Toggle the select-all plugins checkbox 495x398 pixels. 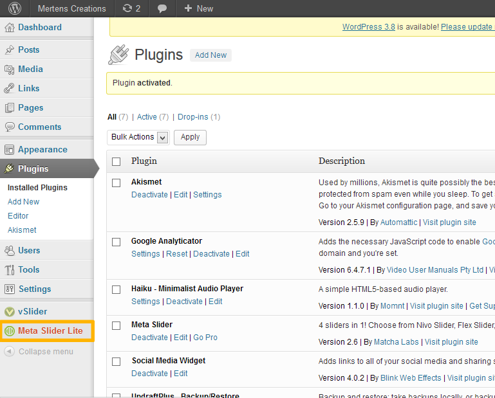click(116, 161)
